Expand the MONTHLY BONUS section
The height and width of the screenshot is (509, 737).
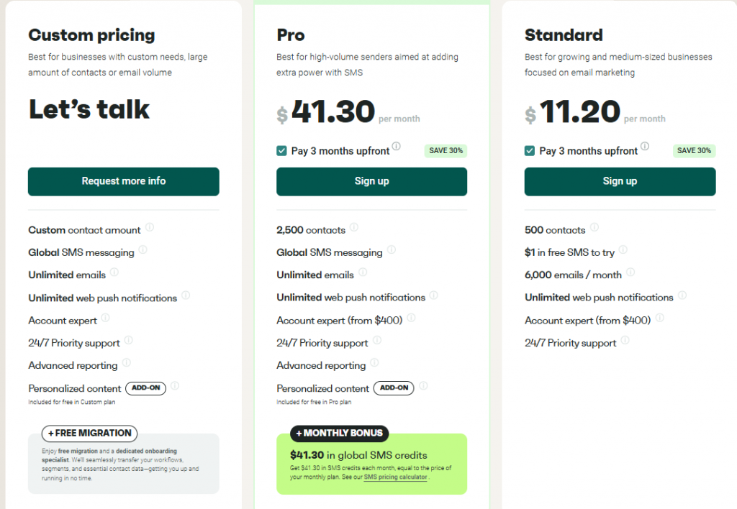pos(339,434)
